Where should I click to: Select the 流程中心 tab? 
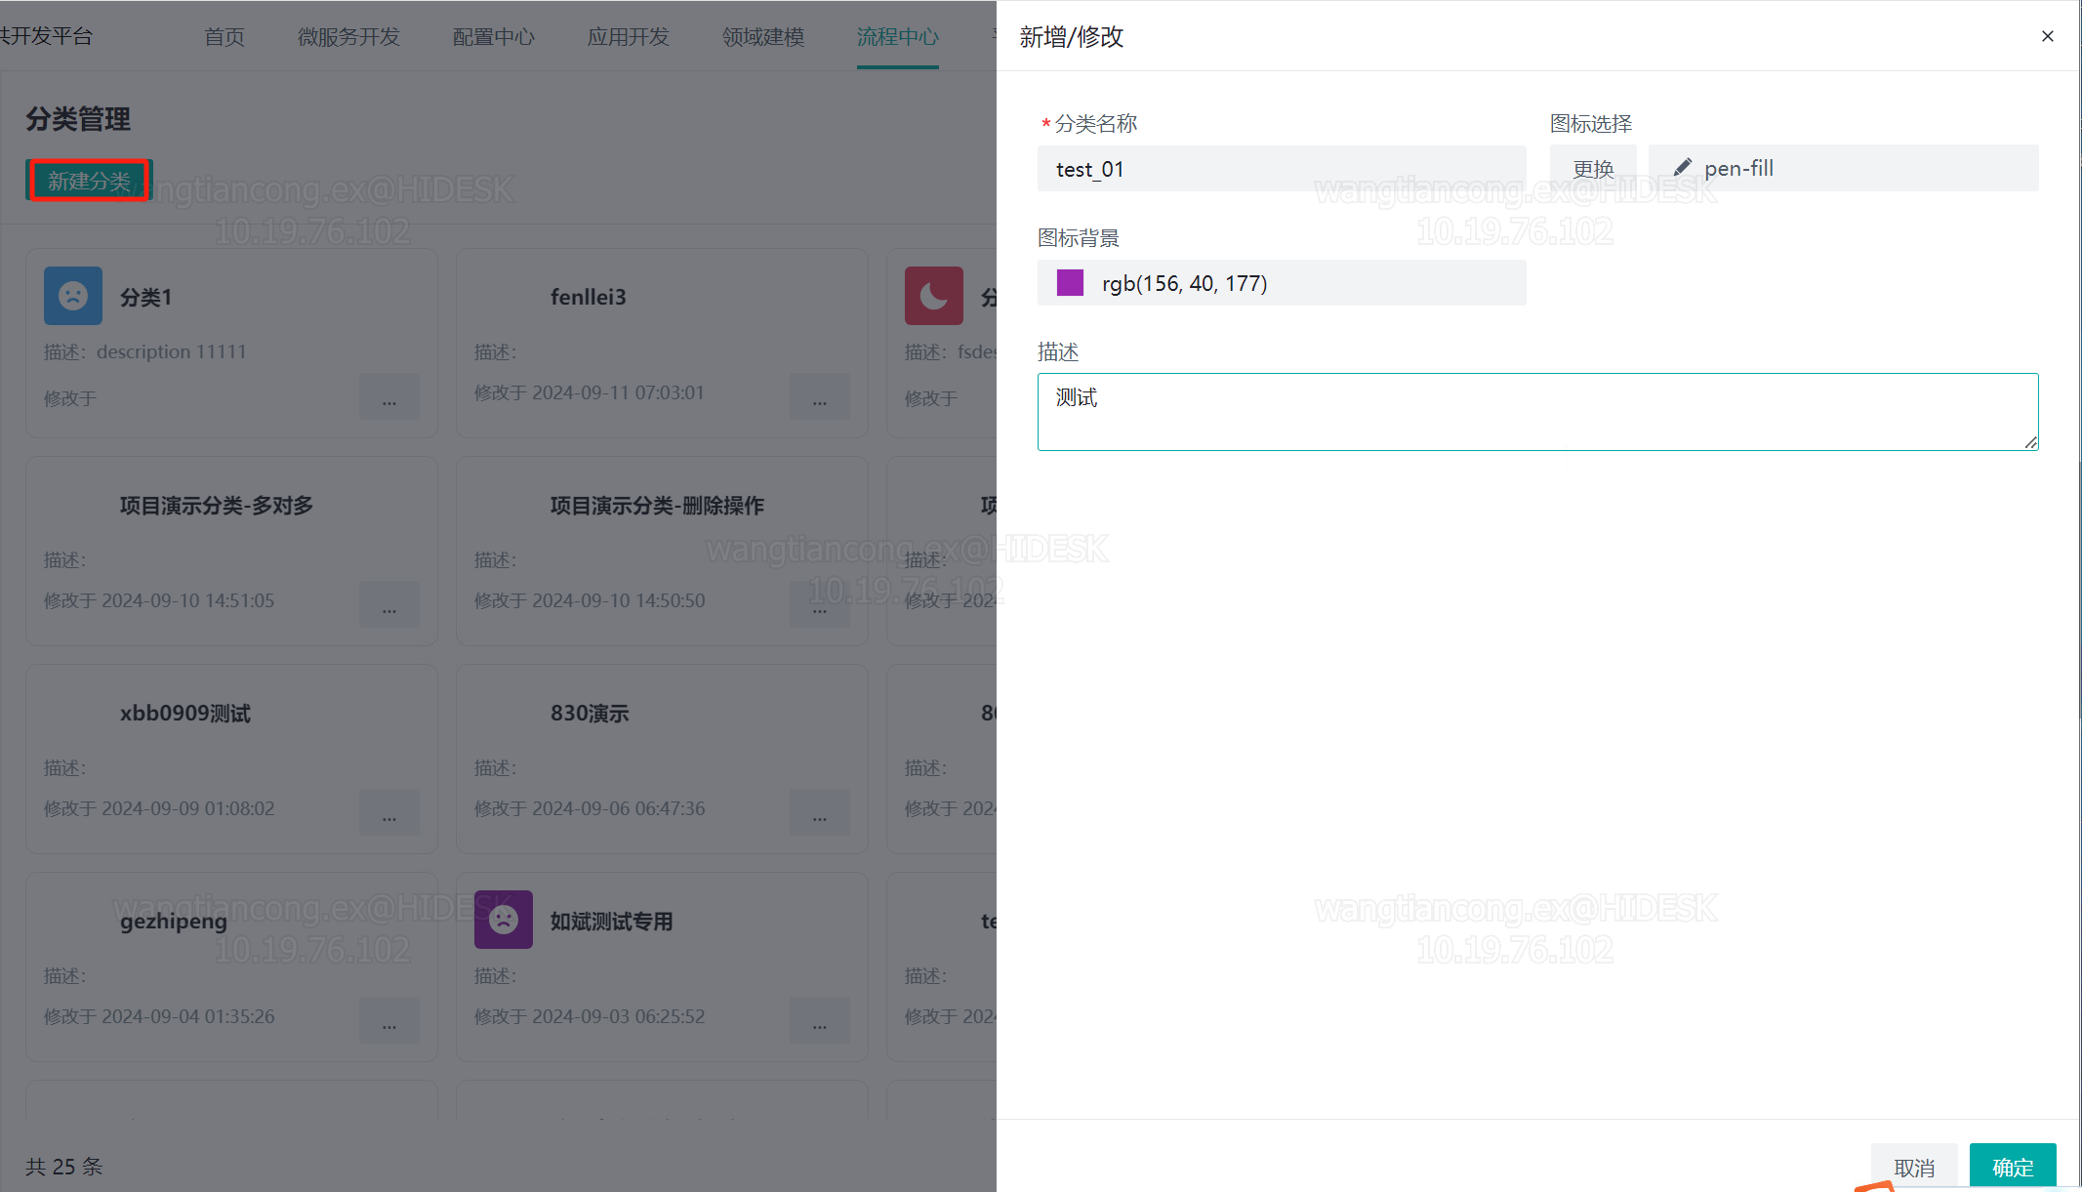[x=898, y=37]
